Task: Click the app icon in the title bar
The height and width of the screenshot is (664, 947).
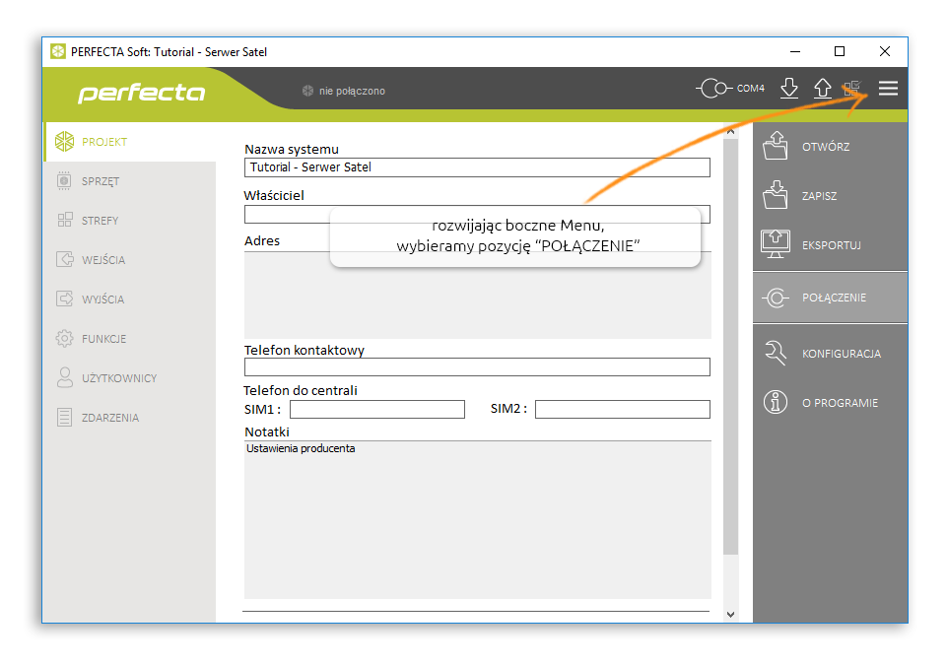Action: click(58, 51)
